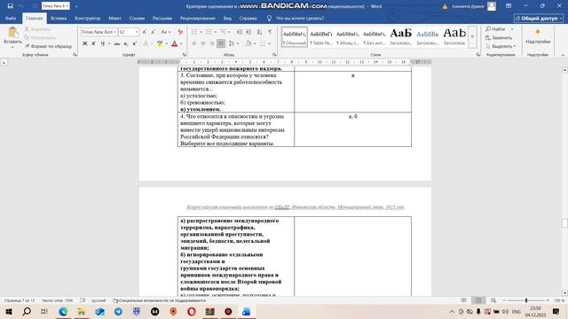Click the 'Что вы хотите сделать?' box
The image size is (568, 319).
(x=300, y=18)
